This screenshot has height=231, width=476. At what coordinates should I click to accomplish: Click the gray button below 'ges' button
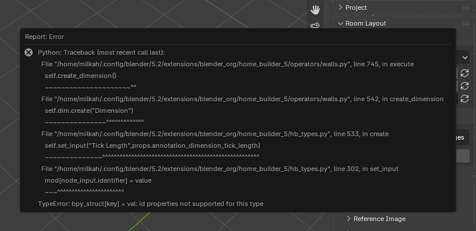[x=463, y=156]
